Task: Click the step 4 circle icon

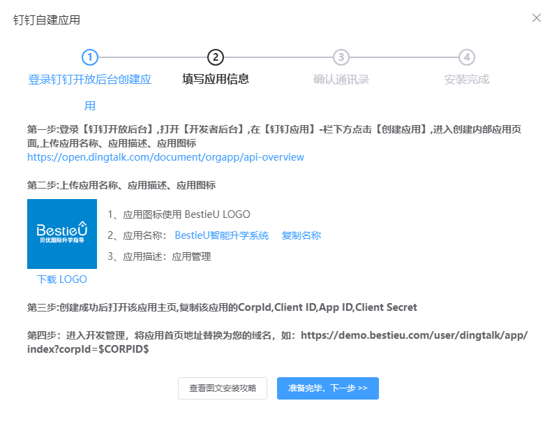Action: 466,57
